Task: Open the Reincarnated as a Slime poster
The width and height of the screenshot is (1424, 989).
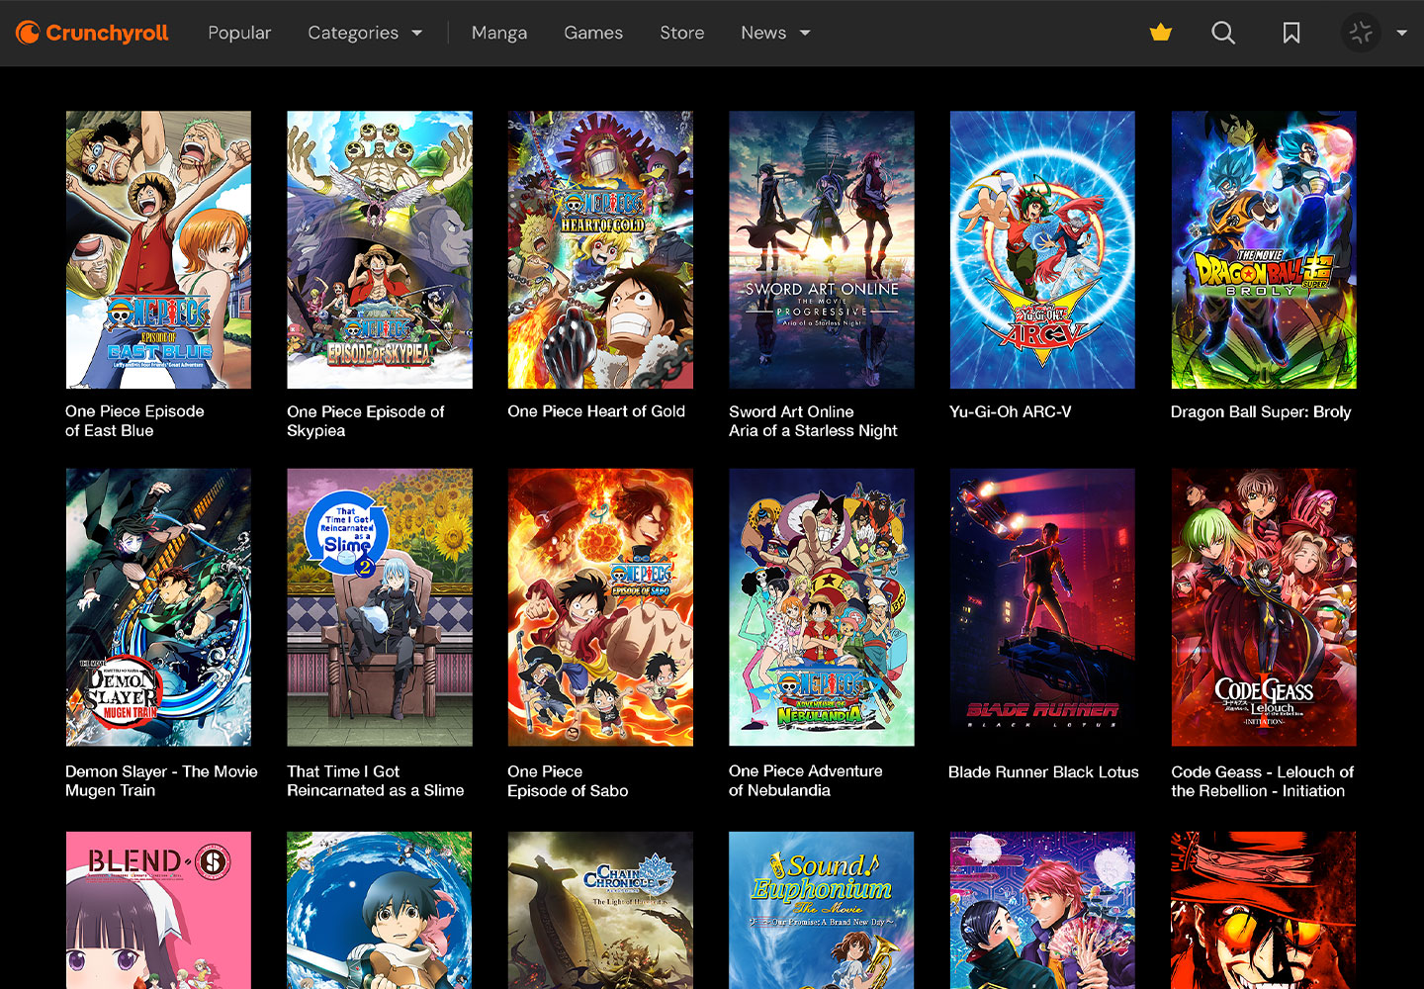Action: coord(380,607)
